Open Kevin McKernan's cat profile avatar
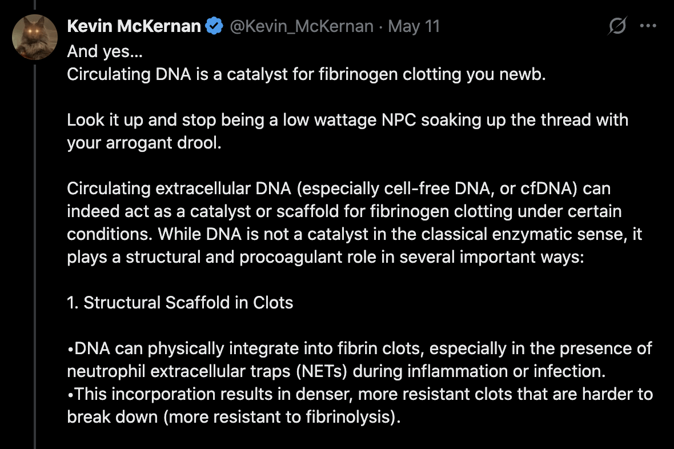 [35, 37]
